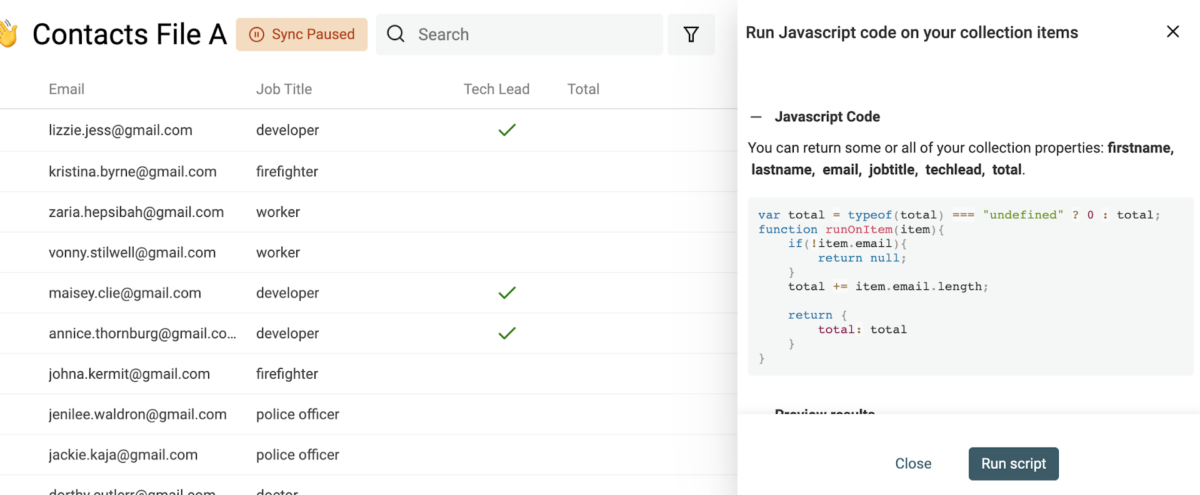Click the Close text button
Screen dimensions: 1200x495
(x=912, y=464)
